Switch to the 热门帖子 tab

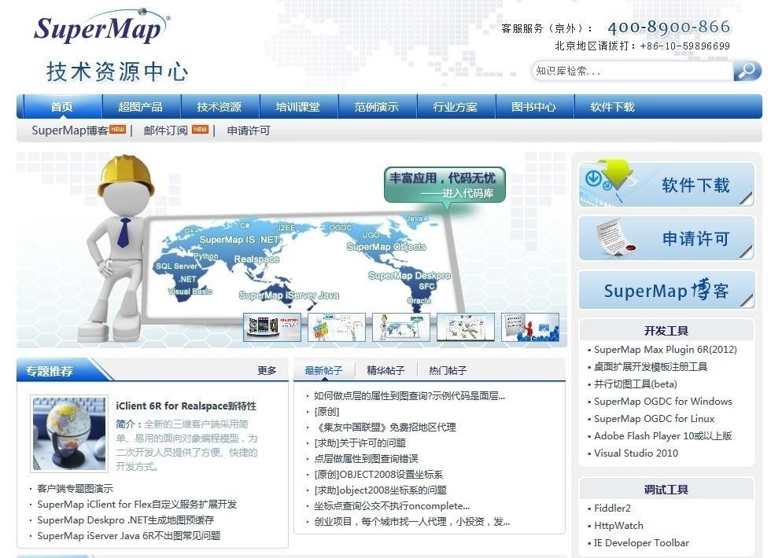click(448, 370)
